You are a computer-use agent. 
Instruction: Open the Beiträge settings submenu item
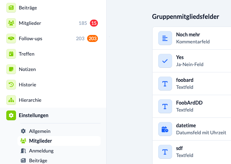point(38,161)
